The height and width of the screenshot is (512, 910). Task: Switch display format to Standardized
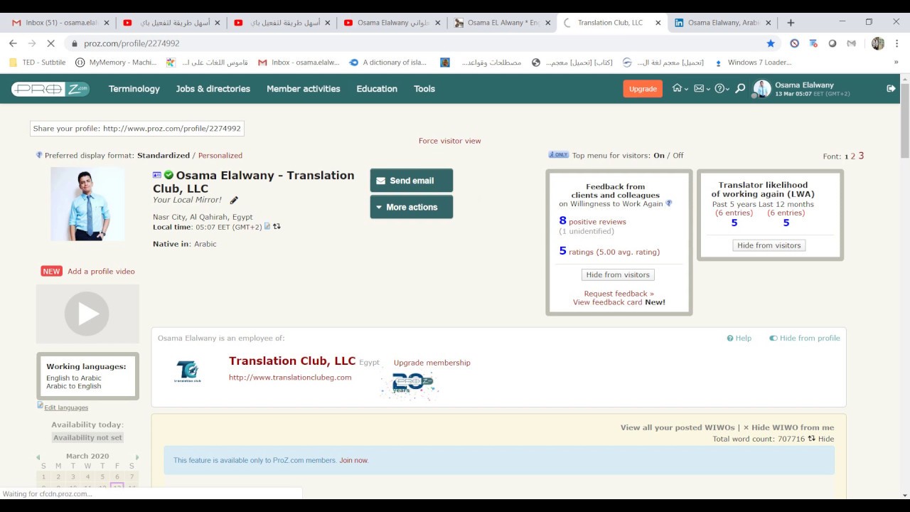164,155
